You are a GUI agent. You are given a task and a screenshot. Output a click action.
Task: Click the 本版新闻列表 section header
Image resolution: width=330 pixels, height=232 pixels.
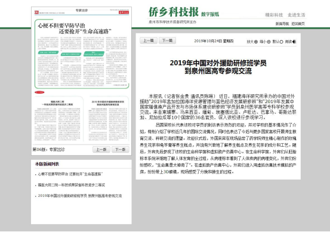(47, 164)
